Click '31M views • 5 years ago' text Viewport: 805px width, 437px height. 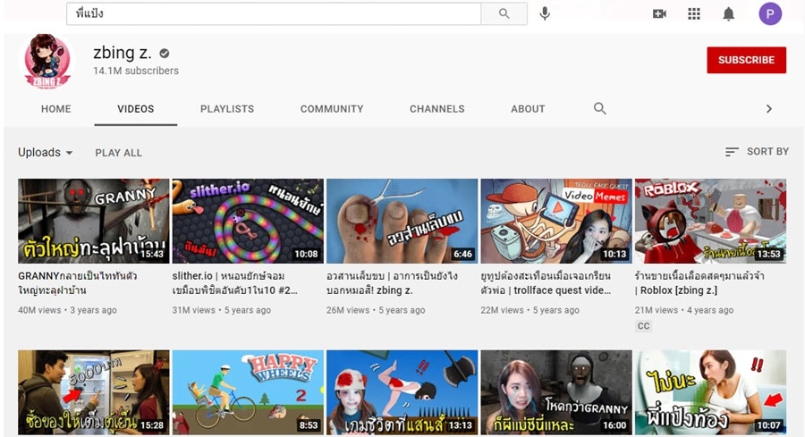pos(221,310)
